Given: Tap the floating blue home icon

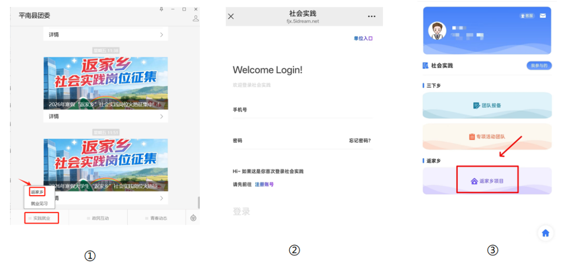Looking at the screenshot, I should 545,233.
